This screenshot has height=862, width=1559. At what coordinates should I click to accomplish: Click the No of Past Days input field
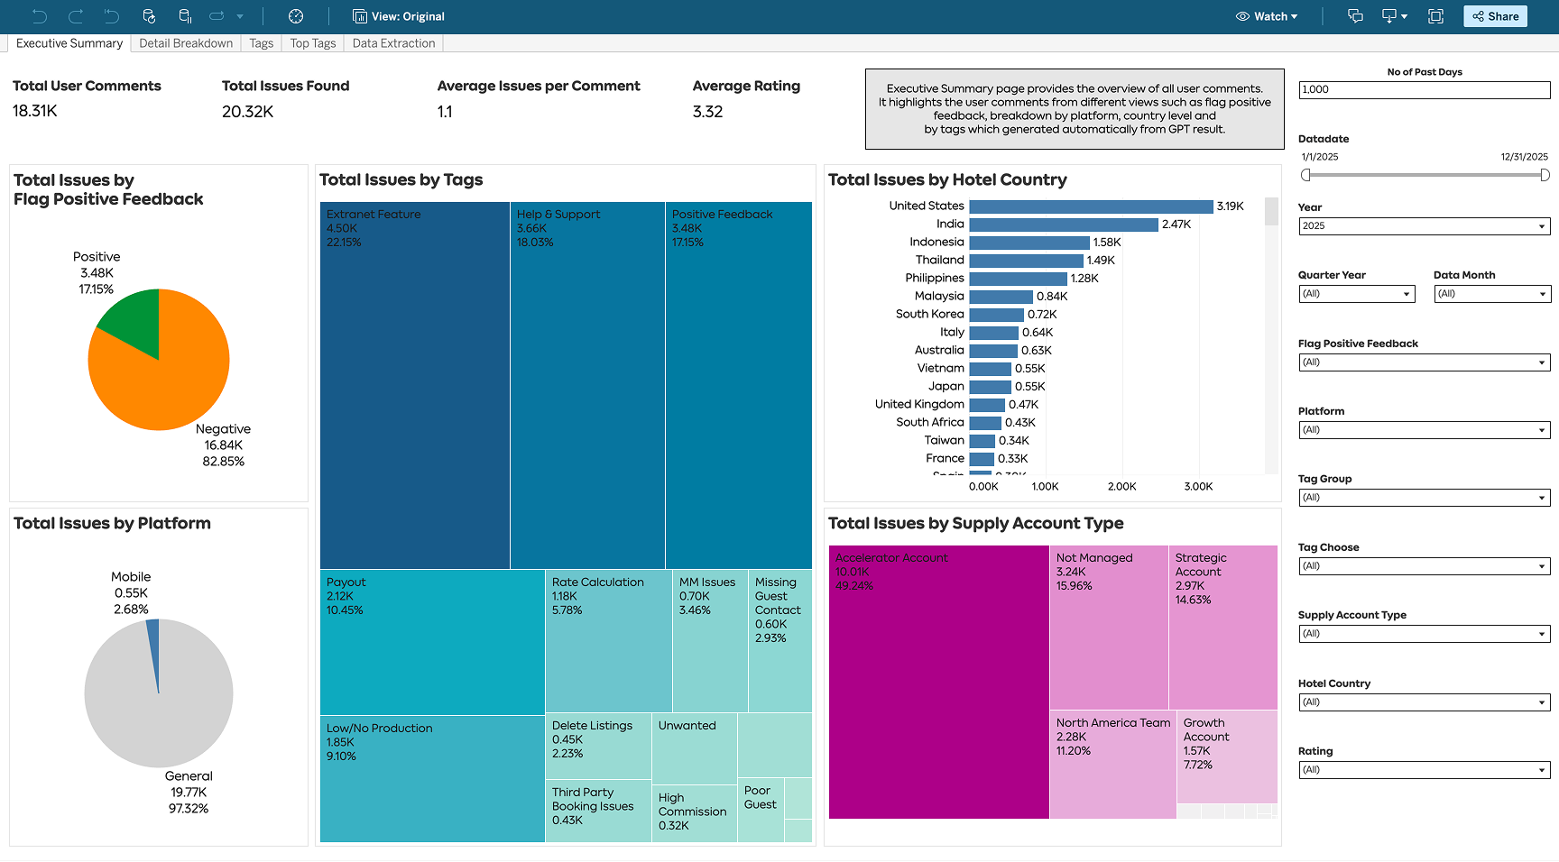coord(1424,90)
